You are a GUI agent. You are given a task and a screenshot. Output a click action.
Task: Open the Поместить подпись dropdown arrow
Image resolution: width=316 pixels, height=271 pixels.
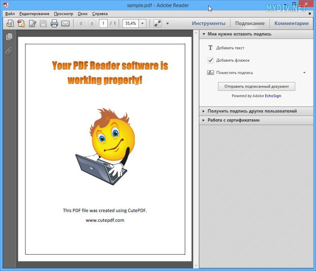pyautogui.click(x=304, y=73)
